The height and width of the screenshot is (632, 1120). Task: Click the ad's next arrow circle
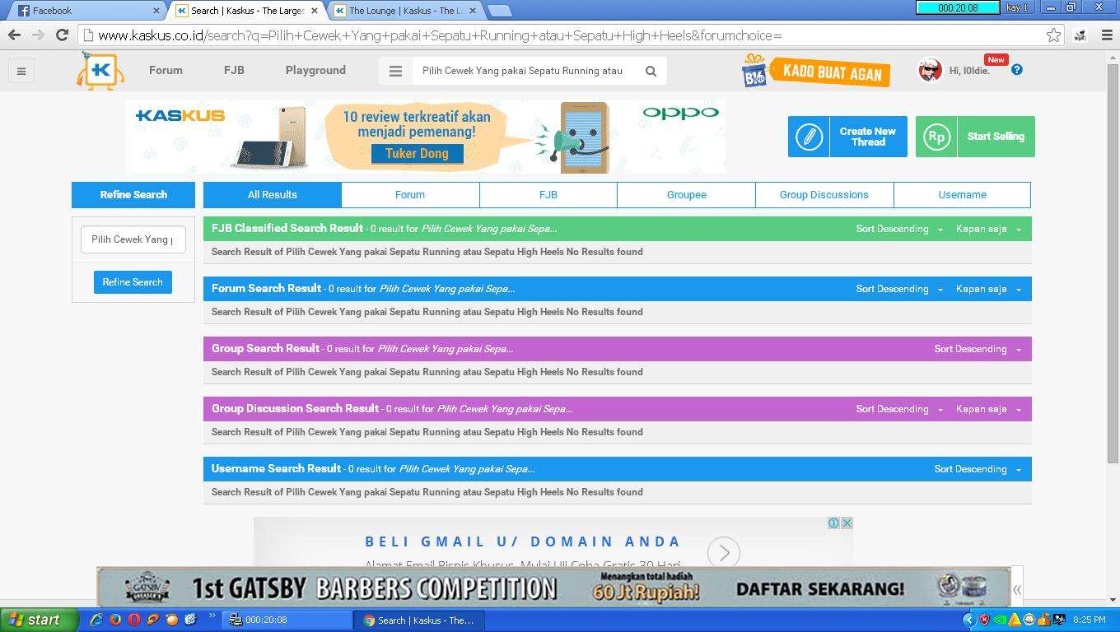724,553
